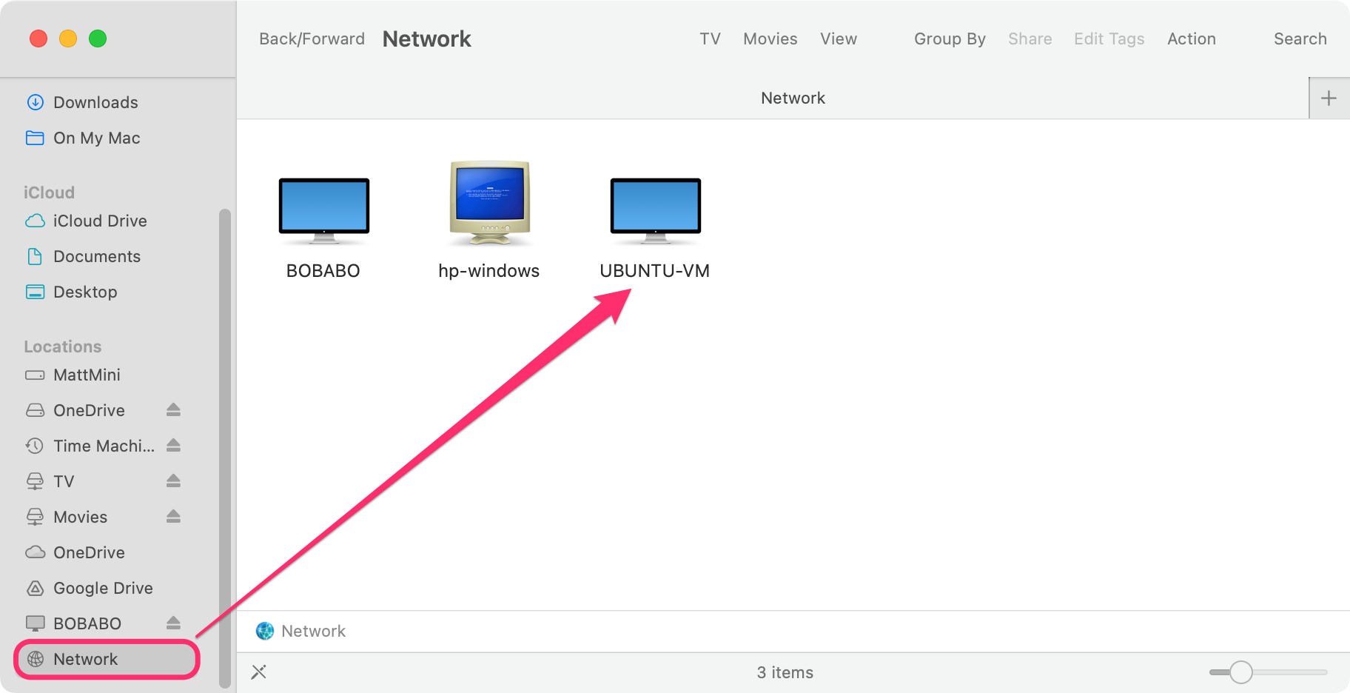Open the hp-windows computer icon
Screen dimensions: 1350x693
point(489,204)
